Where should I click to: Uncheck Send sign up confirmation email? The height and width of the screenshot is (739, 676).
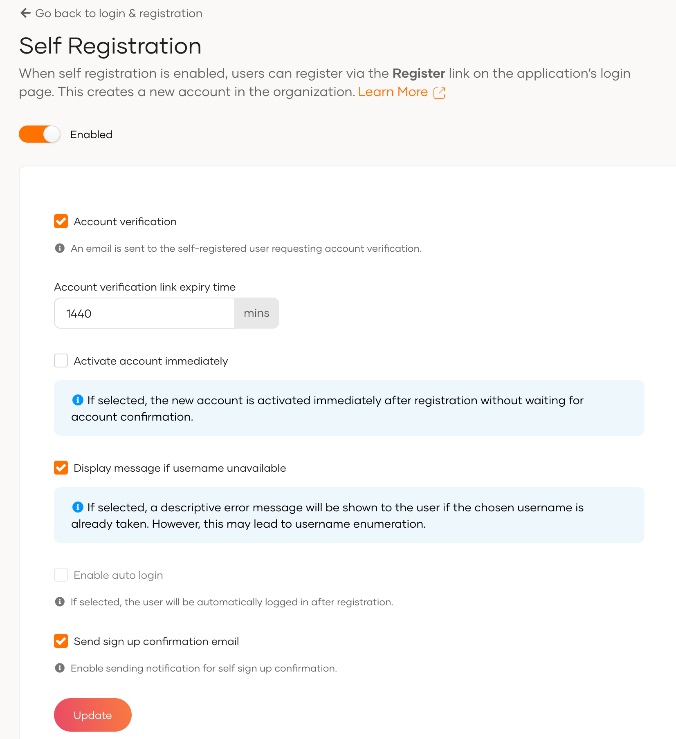tap(61, 641)
